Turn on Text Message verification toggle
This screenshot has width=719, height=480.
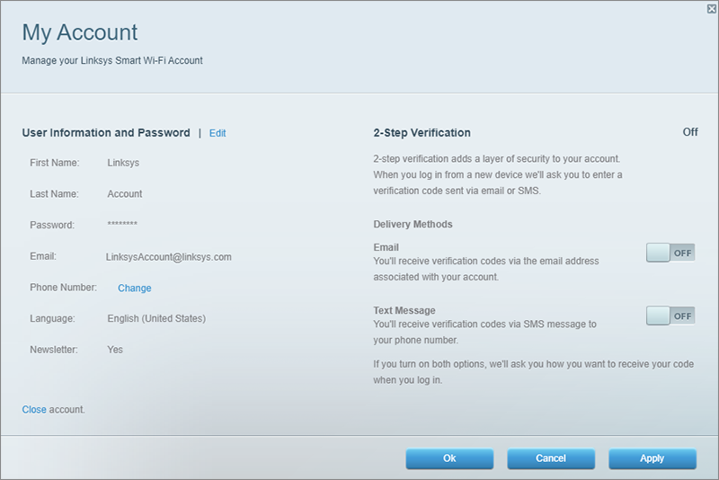pyautogui.click(x=670, y=316)
